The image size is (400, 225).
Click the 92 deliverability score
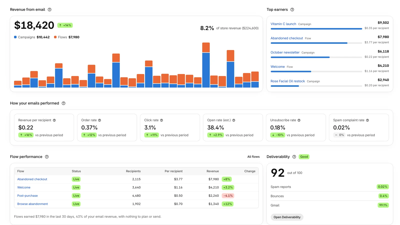pos(277,173)
